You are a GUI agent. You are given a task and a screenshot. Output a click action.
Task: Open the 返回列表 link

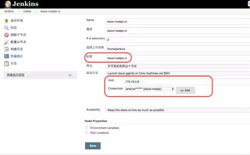click(x=17, y=21)
